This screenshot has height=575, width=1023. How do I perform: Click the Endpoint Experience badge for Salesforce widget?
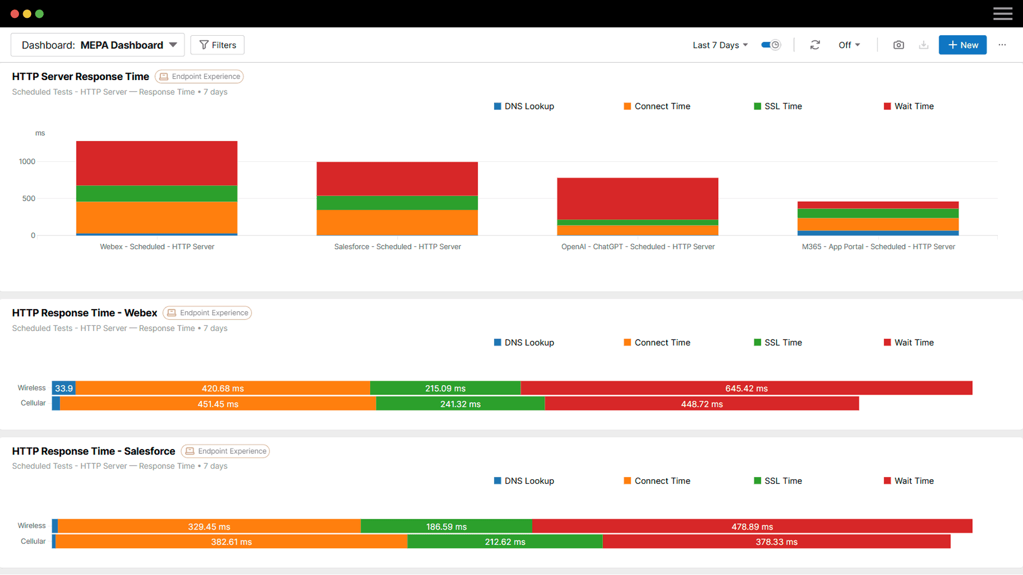(225, 451)
